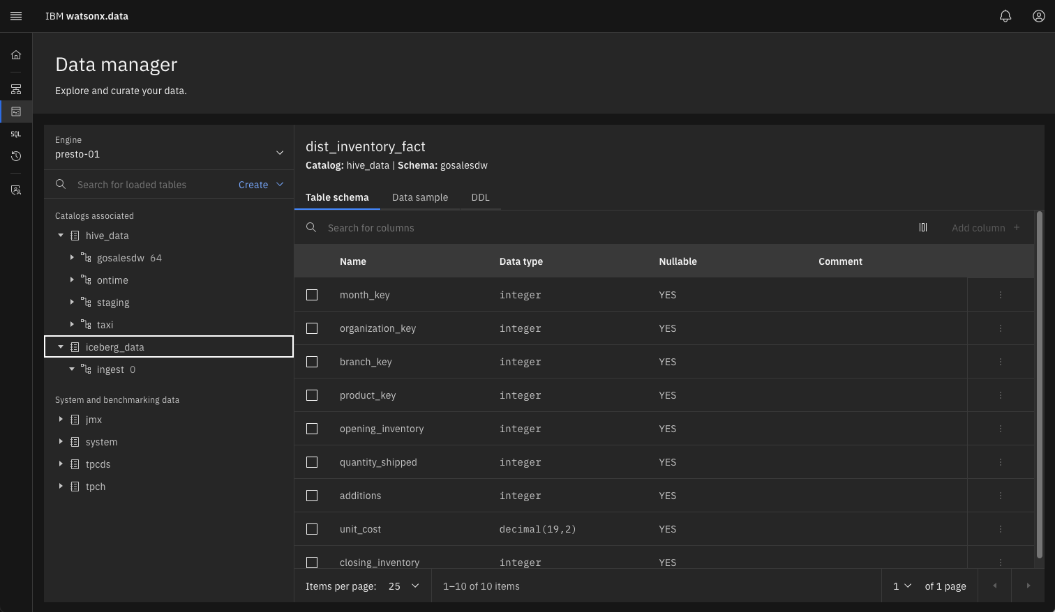Click Add column button
The image size is (1055, 612).
(x=986, y=227)
